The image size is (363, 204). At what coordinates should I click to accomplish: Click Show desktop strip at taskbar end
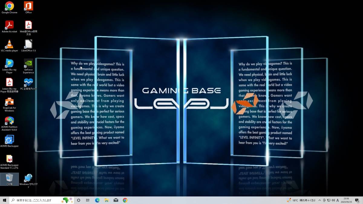point(362,200)
